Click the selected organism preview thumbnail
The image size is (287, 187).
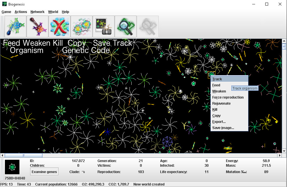(12, 167)
